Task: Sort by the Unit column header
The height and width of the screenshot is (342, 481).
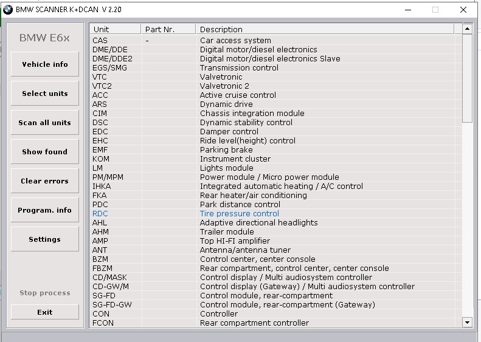Action: click(116, 29)
